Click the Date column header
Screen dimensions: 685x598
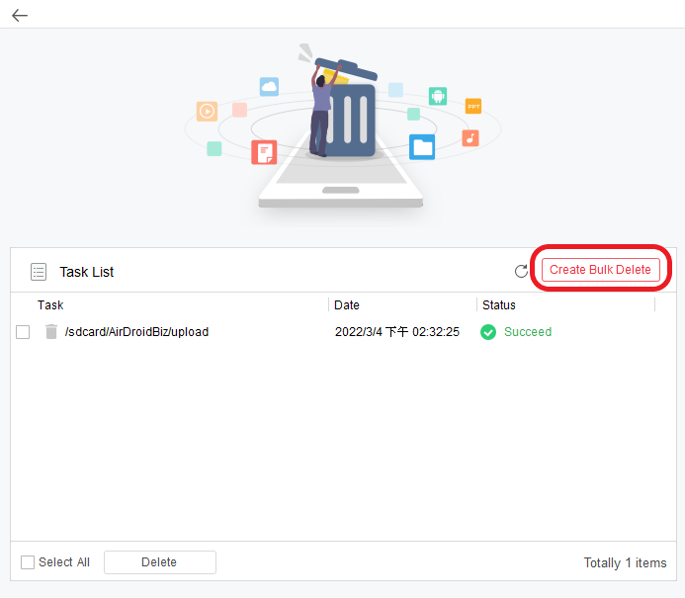(346, 304)
